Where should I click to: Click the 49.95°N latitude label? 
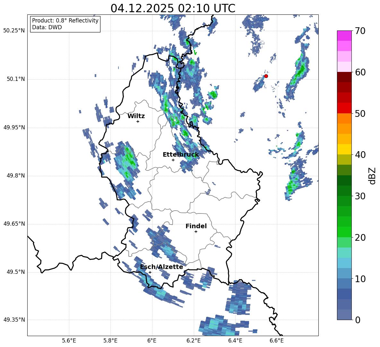point(14,127)
